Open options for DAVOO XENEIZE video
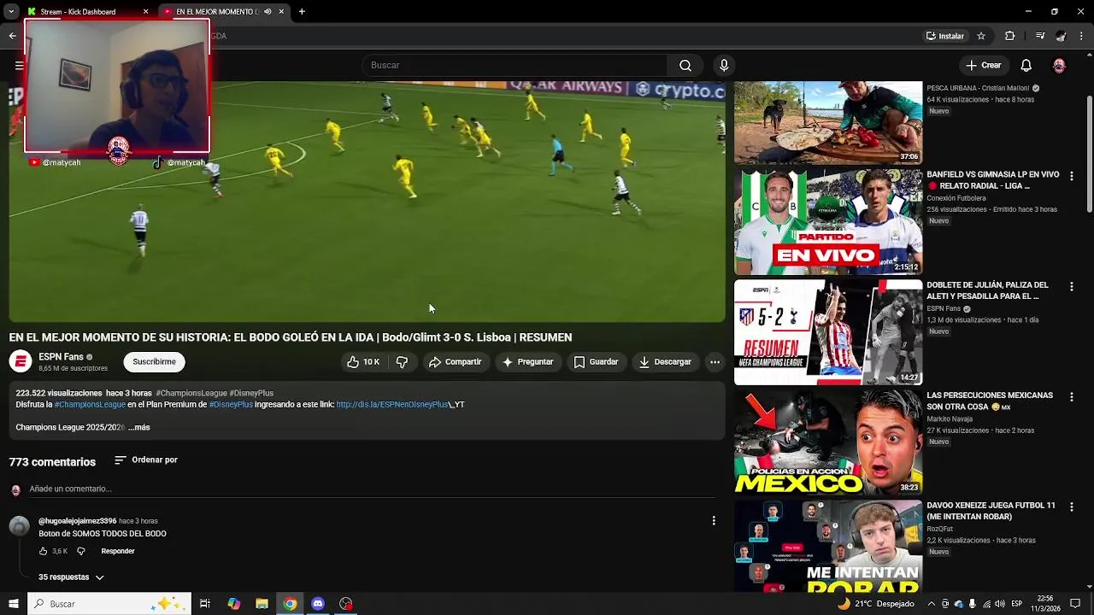The height and width of the screenshot is (615, 1094). tap(1072, 507)
